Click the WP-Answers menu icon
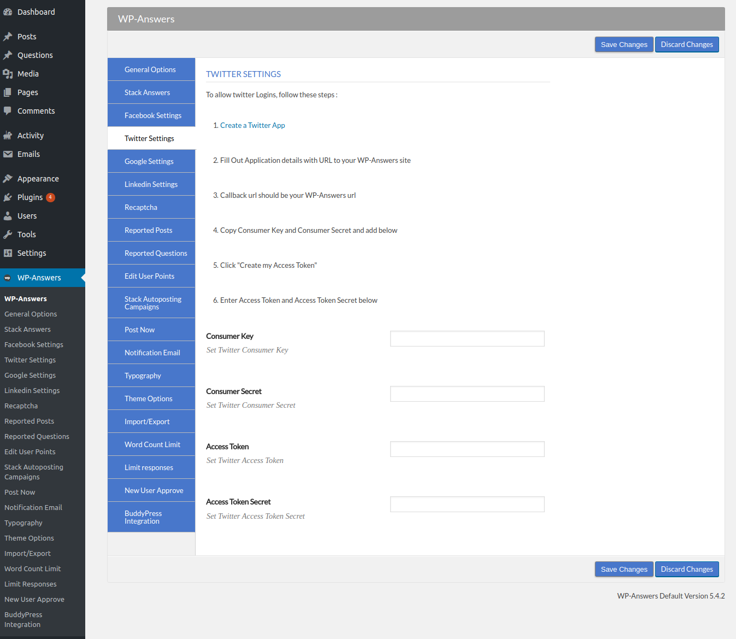The width and height of the screenshot is (736, 639). [8, 278]
